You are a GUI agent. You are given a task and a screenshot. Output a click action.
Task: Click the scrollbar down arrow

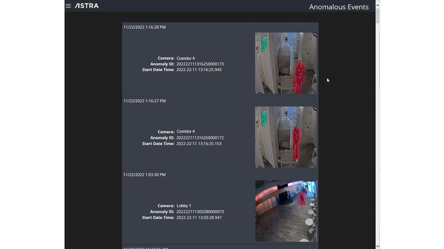(x=378, y=246)
